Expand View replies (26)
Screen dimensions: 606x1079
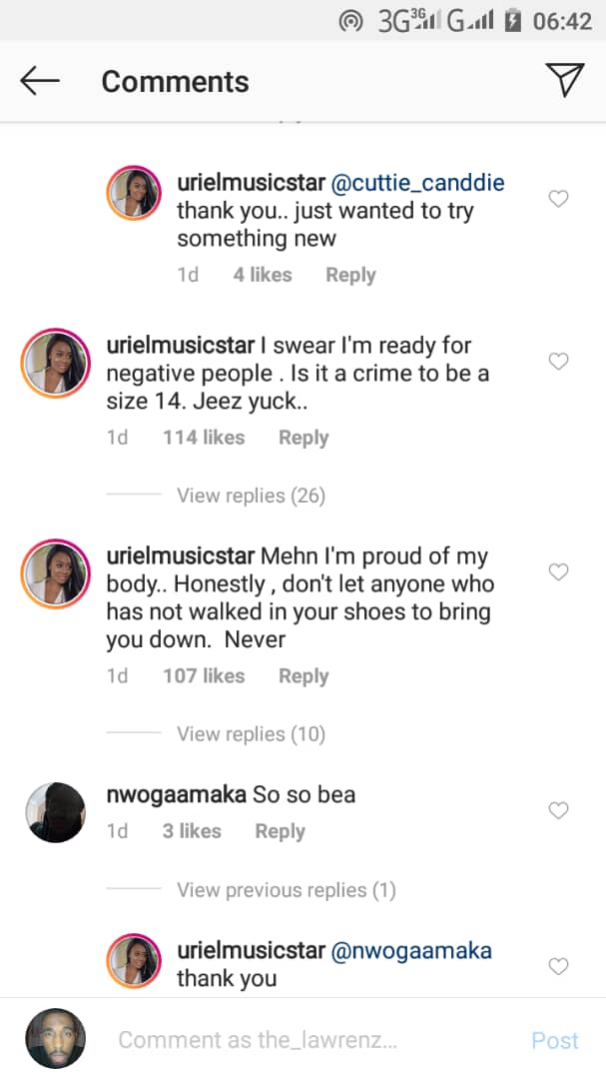(x=251, y=496)
